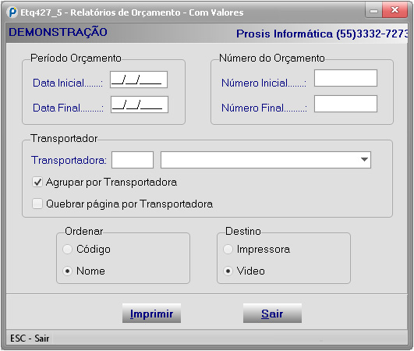The height and width of the screenshot is (351, 414).
Task: Click the Imprimir button
Action: tap(151, 314)
